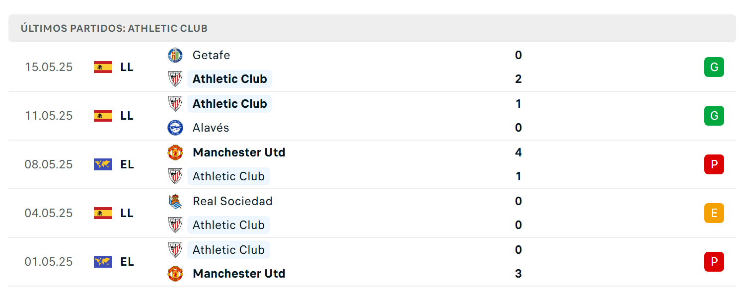
Task: Click the Getafe club crest
Action: 175,55
